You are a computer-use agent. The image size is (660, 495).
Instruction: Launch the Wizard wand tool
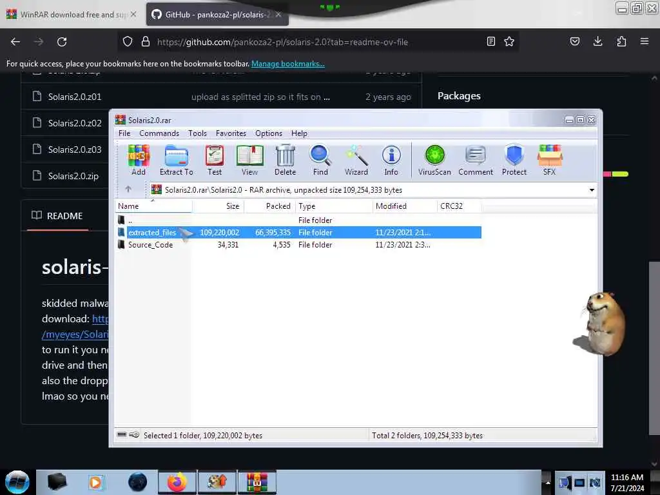356,160
